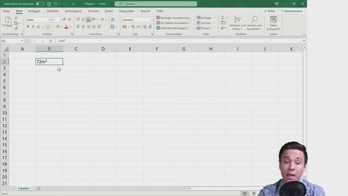
Task: Click accounting number format icon
Action: tap(125, 27)
